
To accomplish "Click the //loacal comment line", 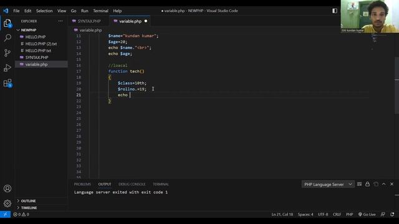I will tap(118, 65).
